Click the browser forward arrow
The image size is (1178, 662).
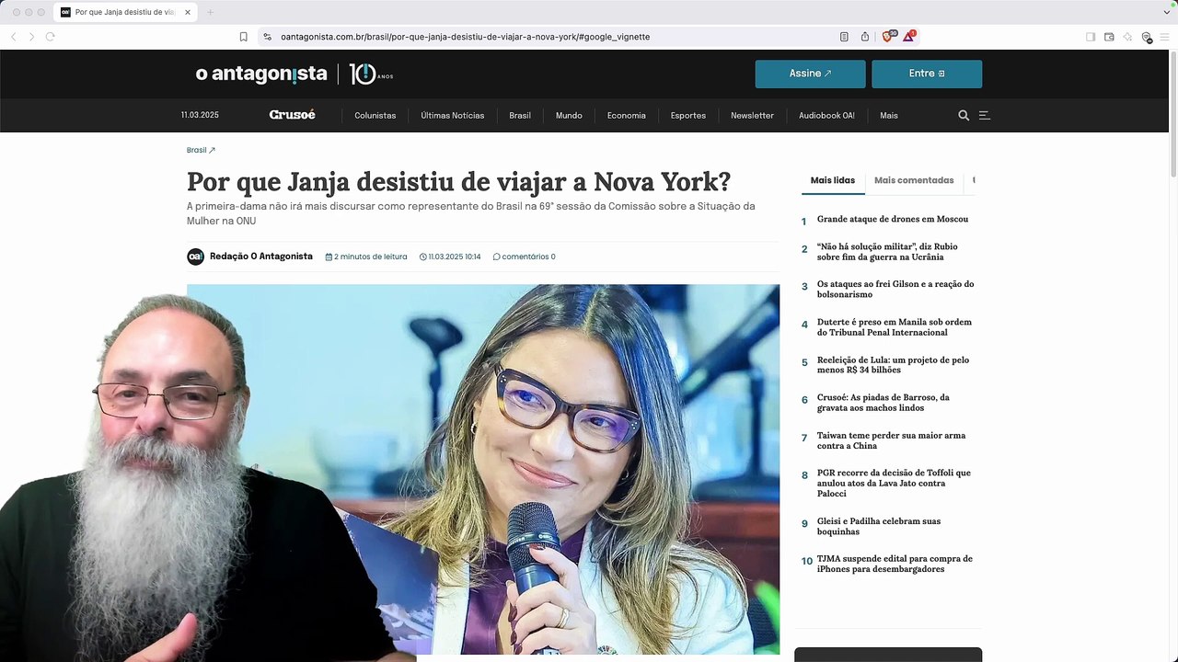coord(31,37)
